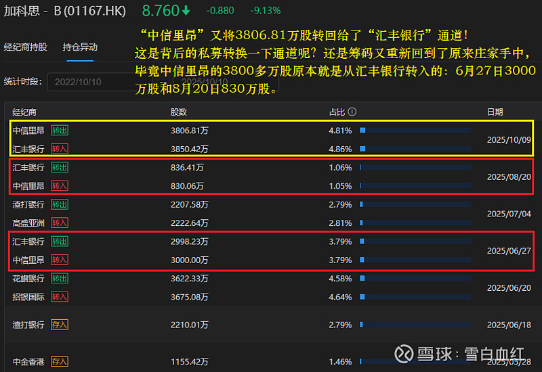Click the 4.64% ratio bar for 招银国际
Viewport: 542px width, 372px height.
[x=415, y=297]
